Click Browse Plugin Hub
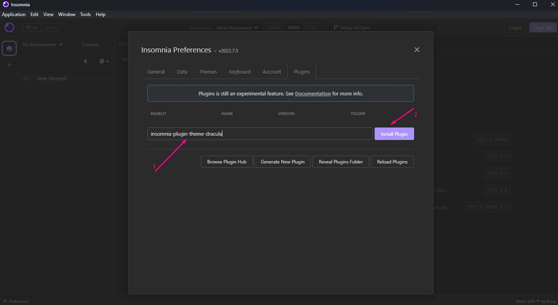 (227, 162)
